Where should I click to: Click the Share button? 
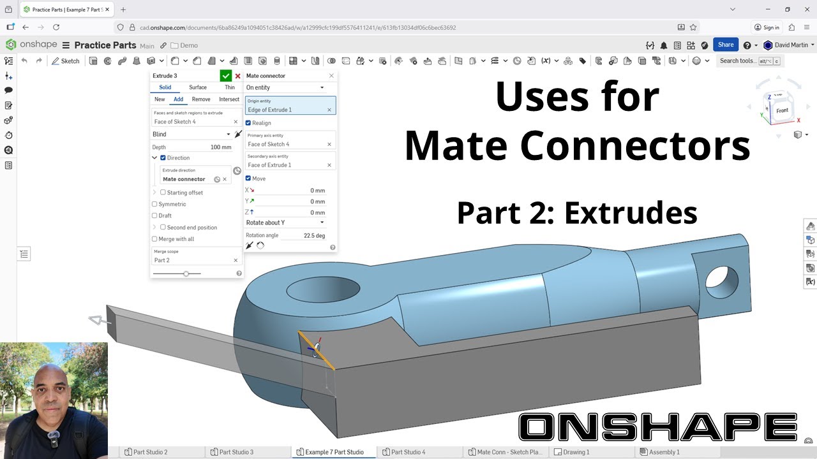(726, 45)
